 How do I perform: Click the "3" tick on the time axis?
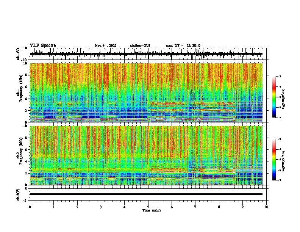tap(101, 207)
